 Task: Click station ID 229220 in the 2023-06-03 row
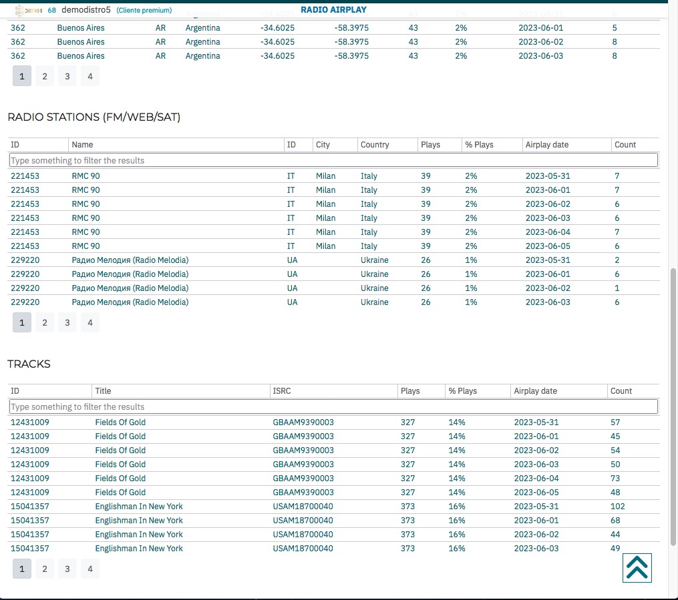point(25,302)
